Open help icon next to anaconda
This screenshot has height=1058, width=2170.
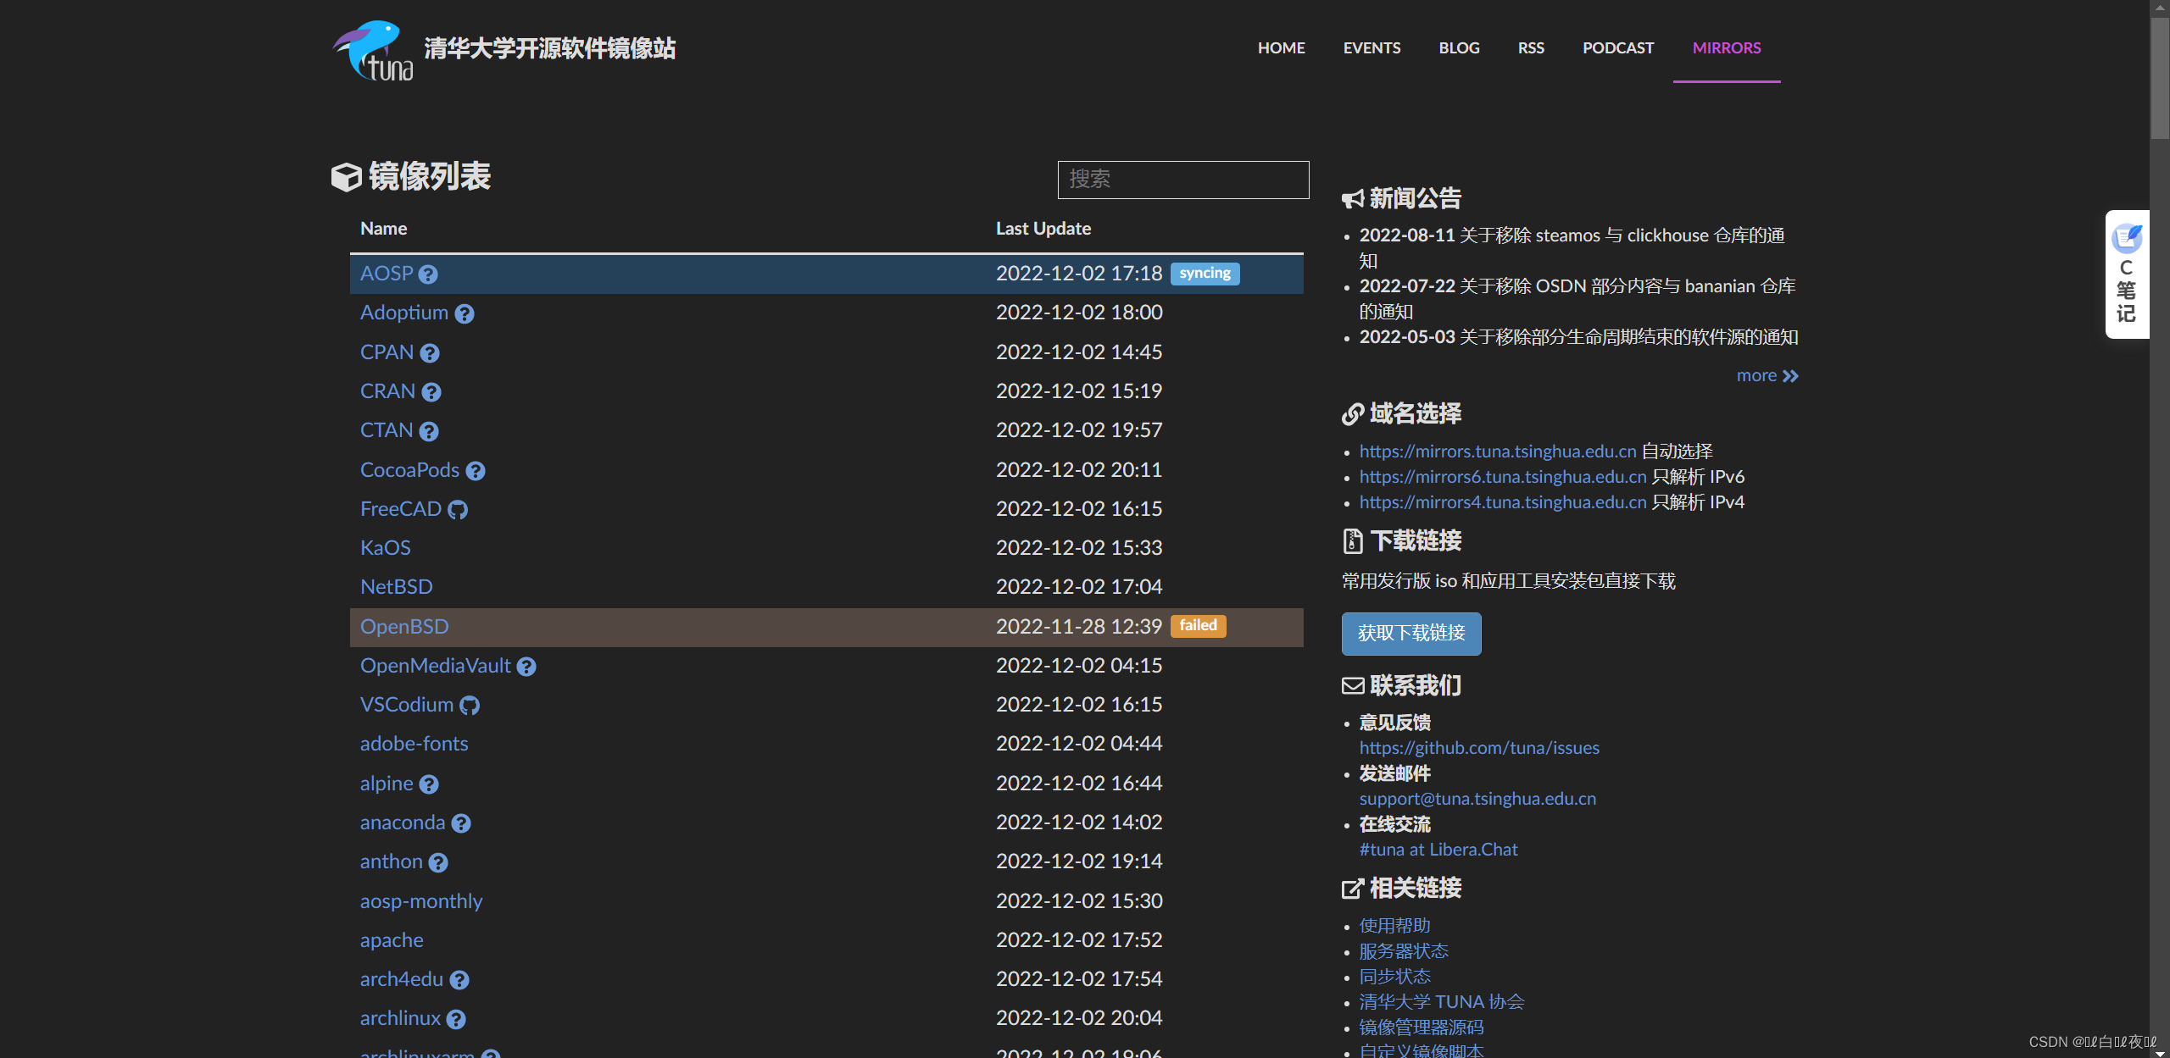461,823
